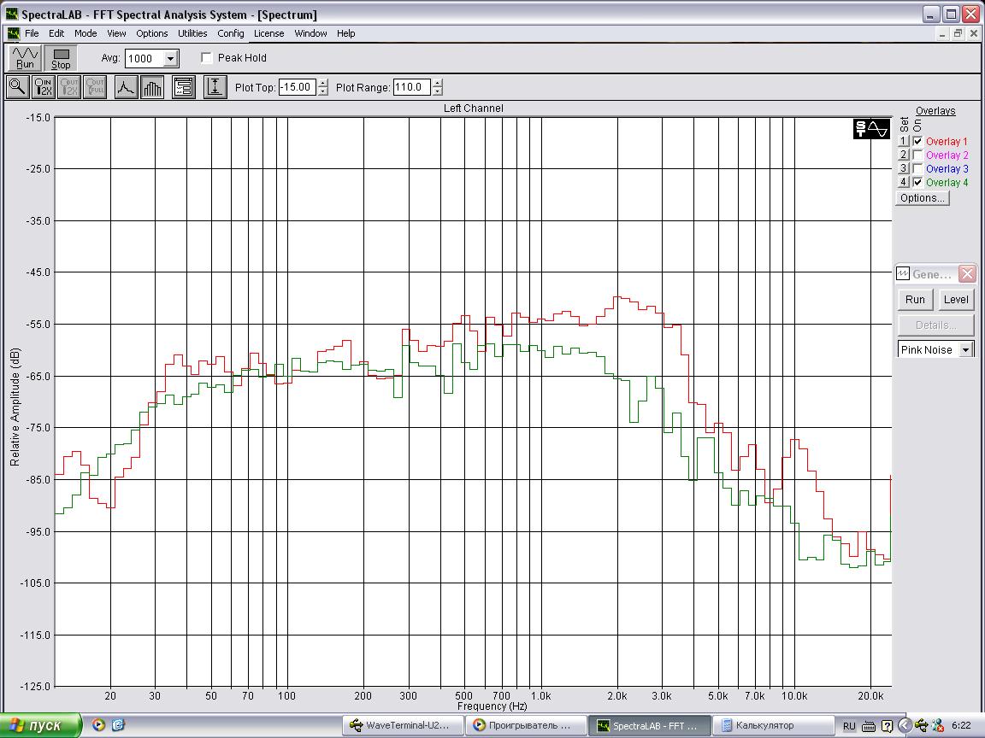The image size is (985, 738).
Task: Click the SpectraLAB document icon in the menu bar
Action: (13, 33)
